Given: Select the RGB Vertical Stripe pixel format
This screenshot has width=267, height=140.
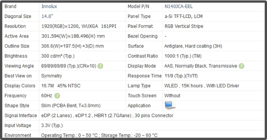Looking at the screenshot, I should tap(184, 26).
